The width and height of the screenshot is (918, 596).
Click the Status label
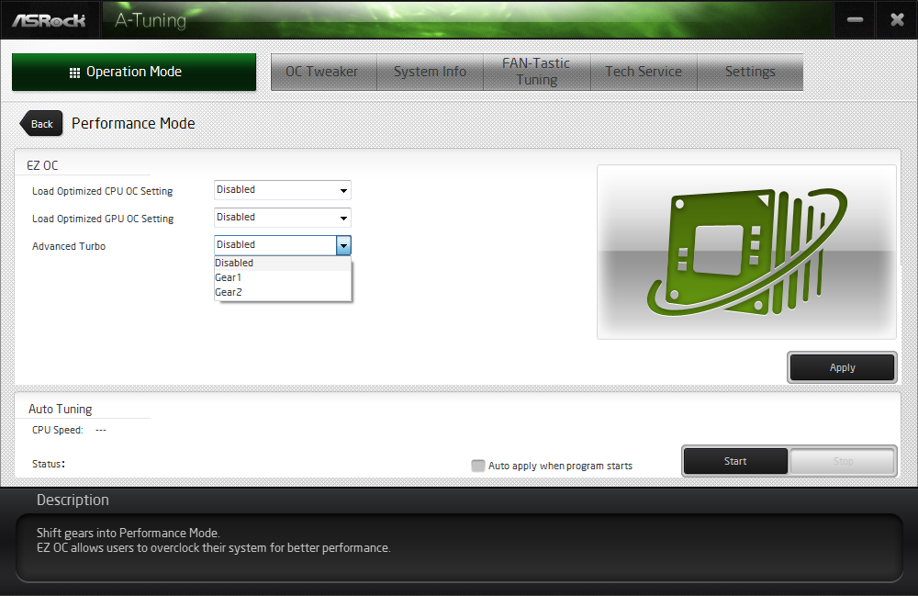[48, 464]
